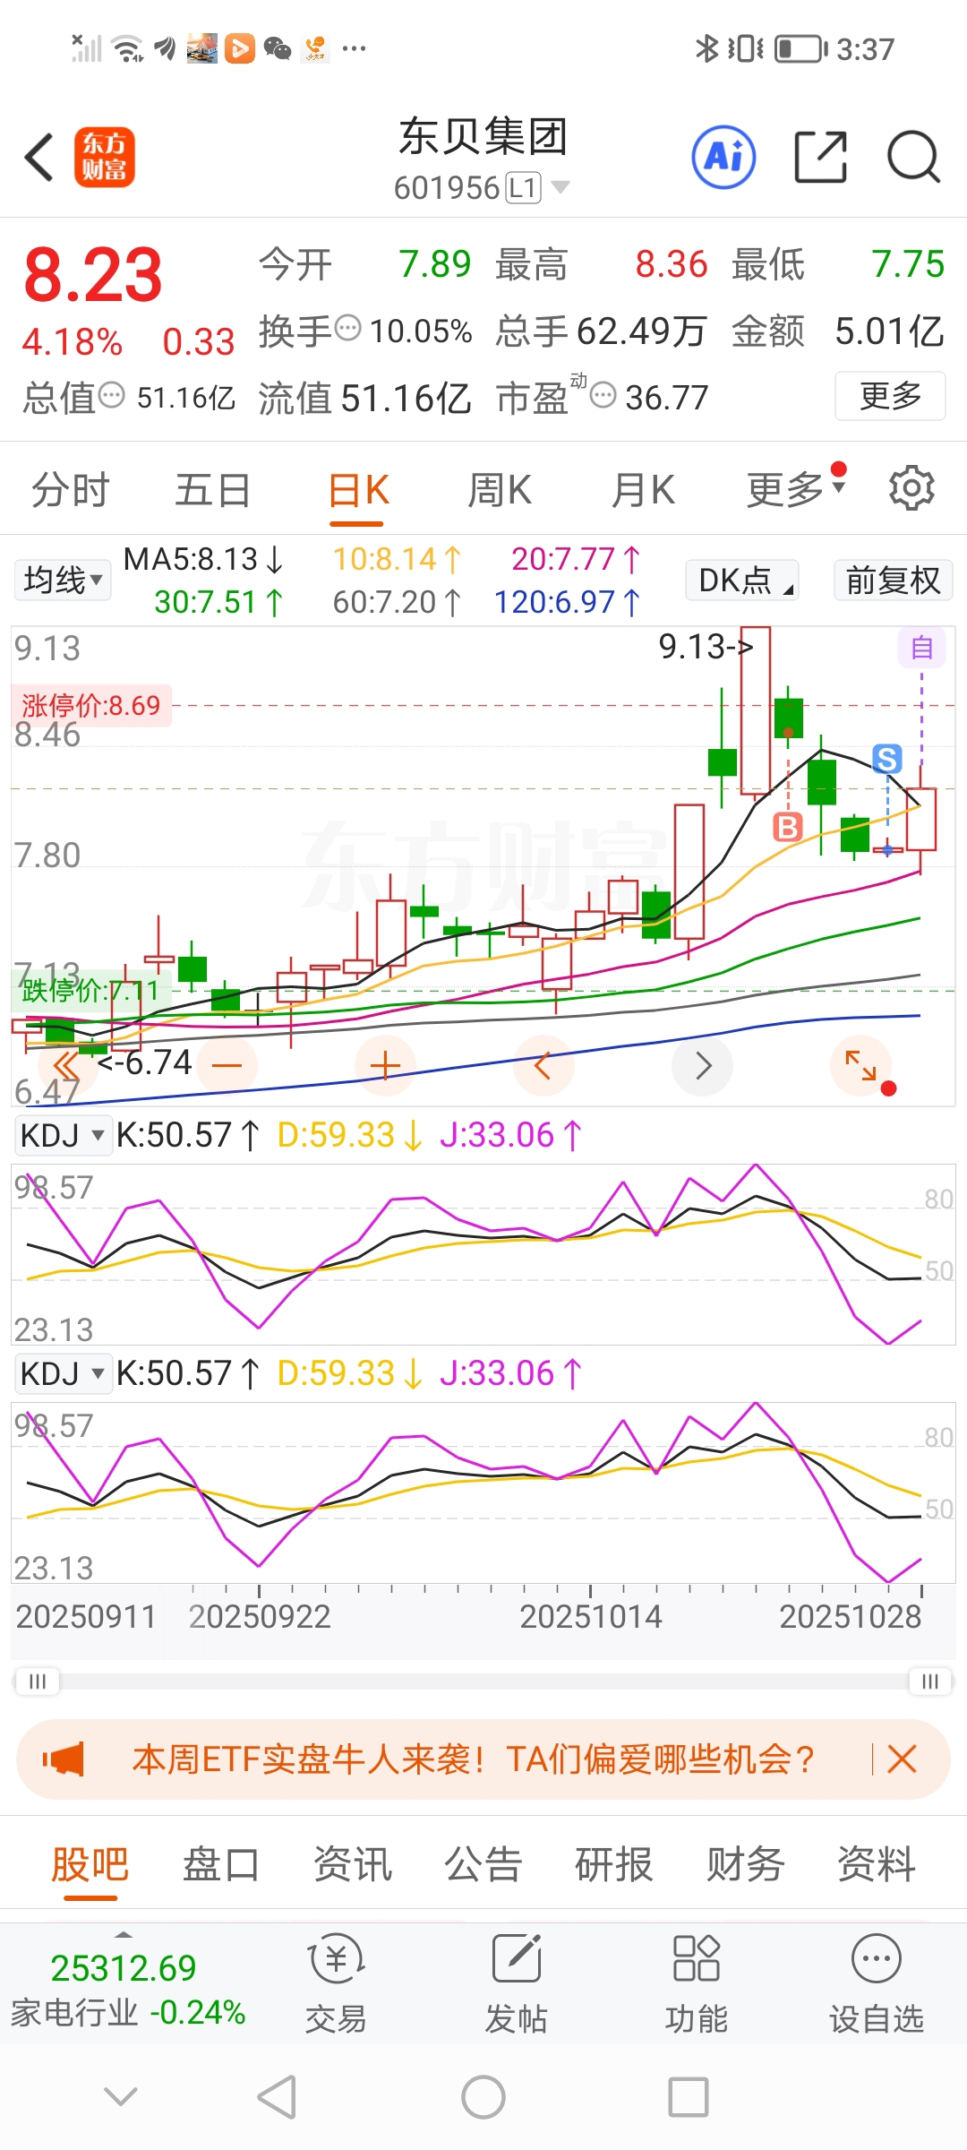
Task: Tap the Android home circle button
Action: coord(483,2097)
